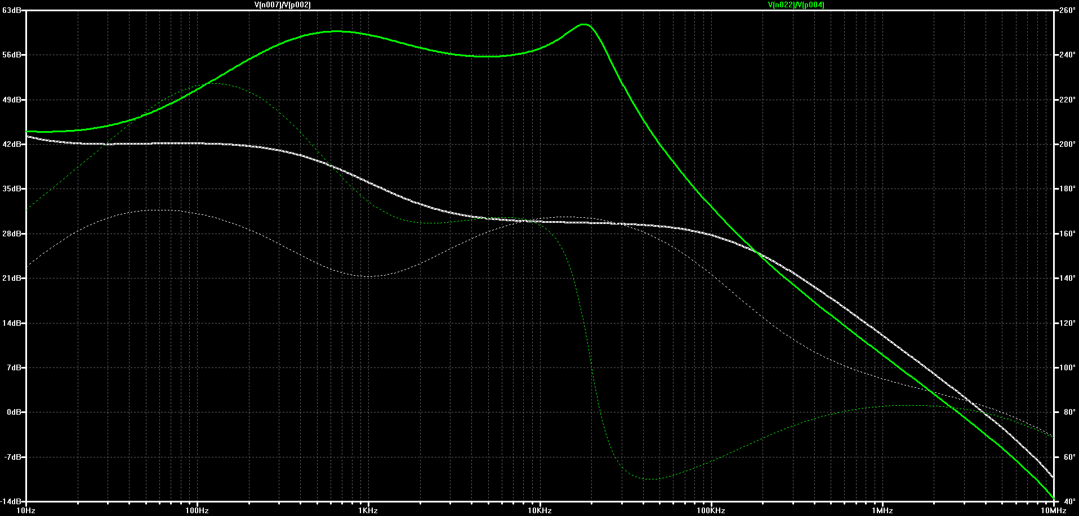Click the 60° phase axis label
Viewport: 1079px width, 516px height.
pos(1069,457)
